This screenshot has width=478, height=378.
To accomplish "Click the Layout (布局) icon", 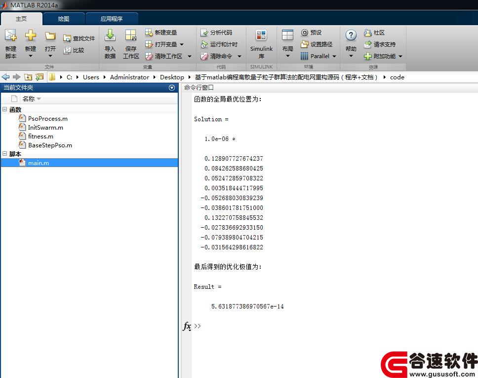I will point(287,35).
